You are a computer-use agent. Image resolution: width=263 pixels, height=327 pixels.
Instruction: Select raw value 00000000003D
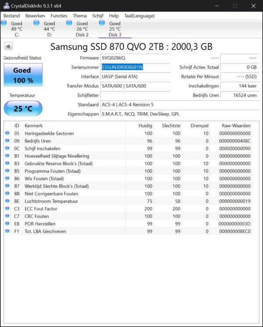coord(235,224)
